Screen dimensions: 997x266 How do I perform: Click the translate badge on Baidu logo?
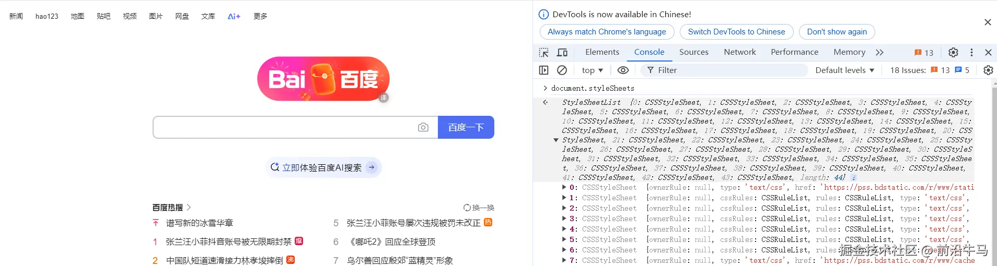click(x=384, y=98)
